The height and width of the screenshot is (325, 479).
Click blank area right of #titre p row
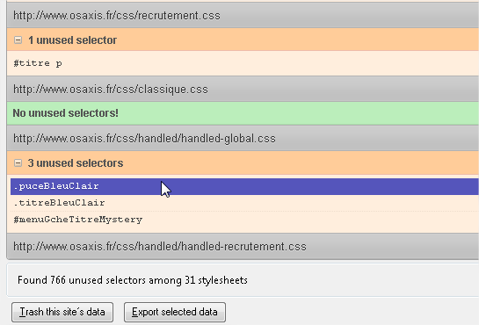269,63
